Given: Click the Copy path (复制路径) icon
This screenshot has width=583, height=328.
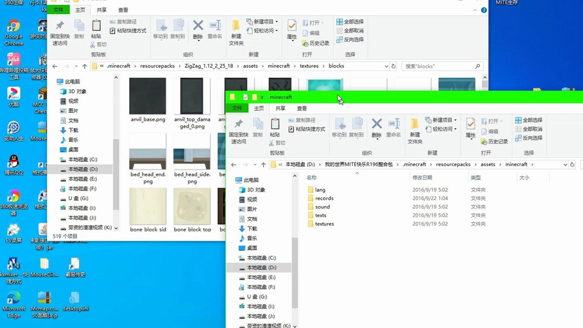Looking at the screenshot, I should click(x=124, y=21).
